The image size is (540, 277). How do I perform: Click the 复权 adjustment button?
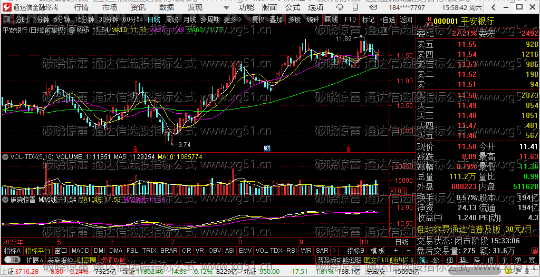[258, 19]
